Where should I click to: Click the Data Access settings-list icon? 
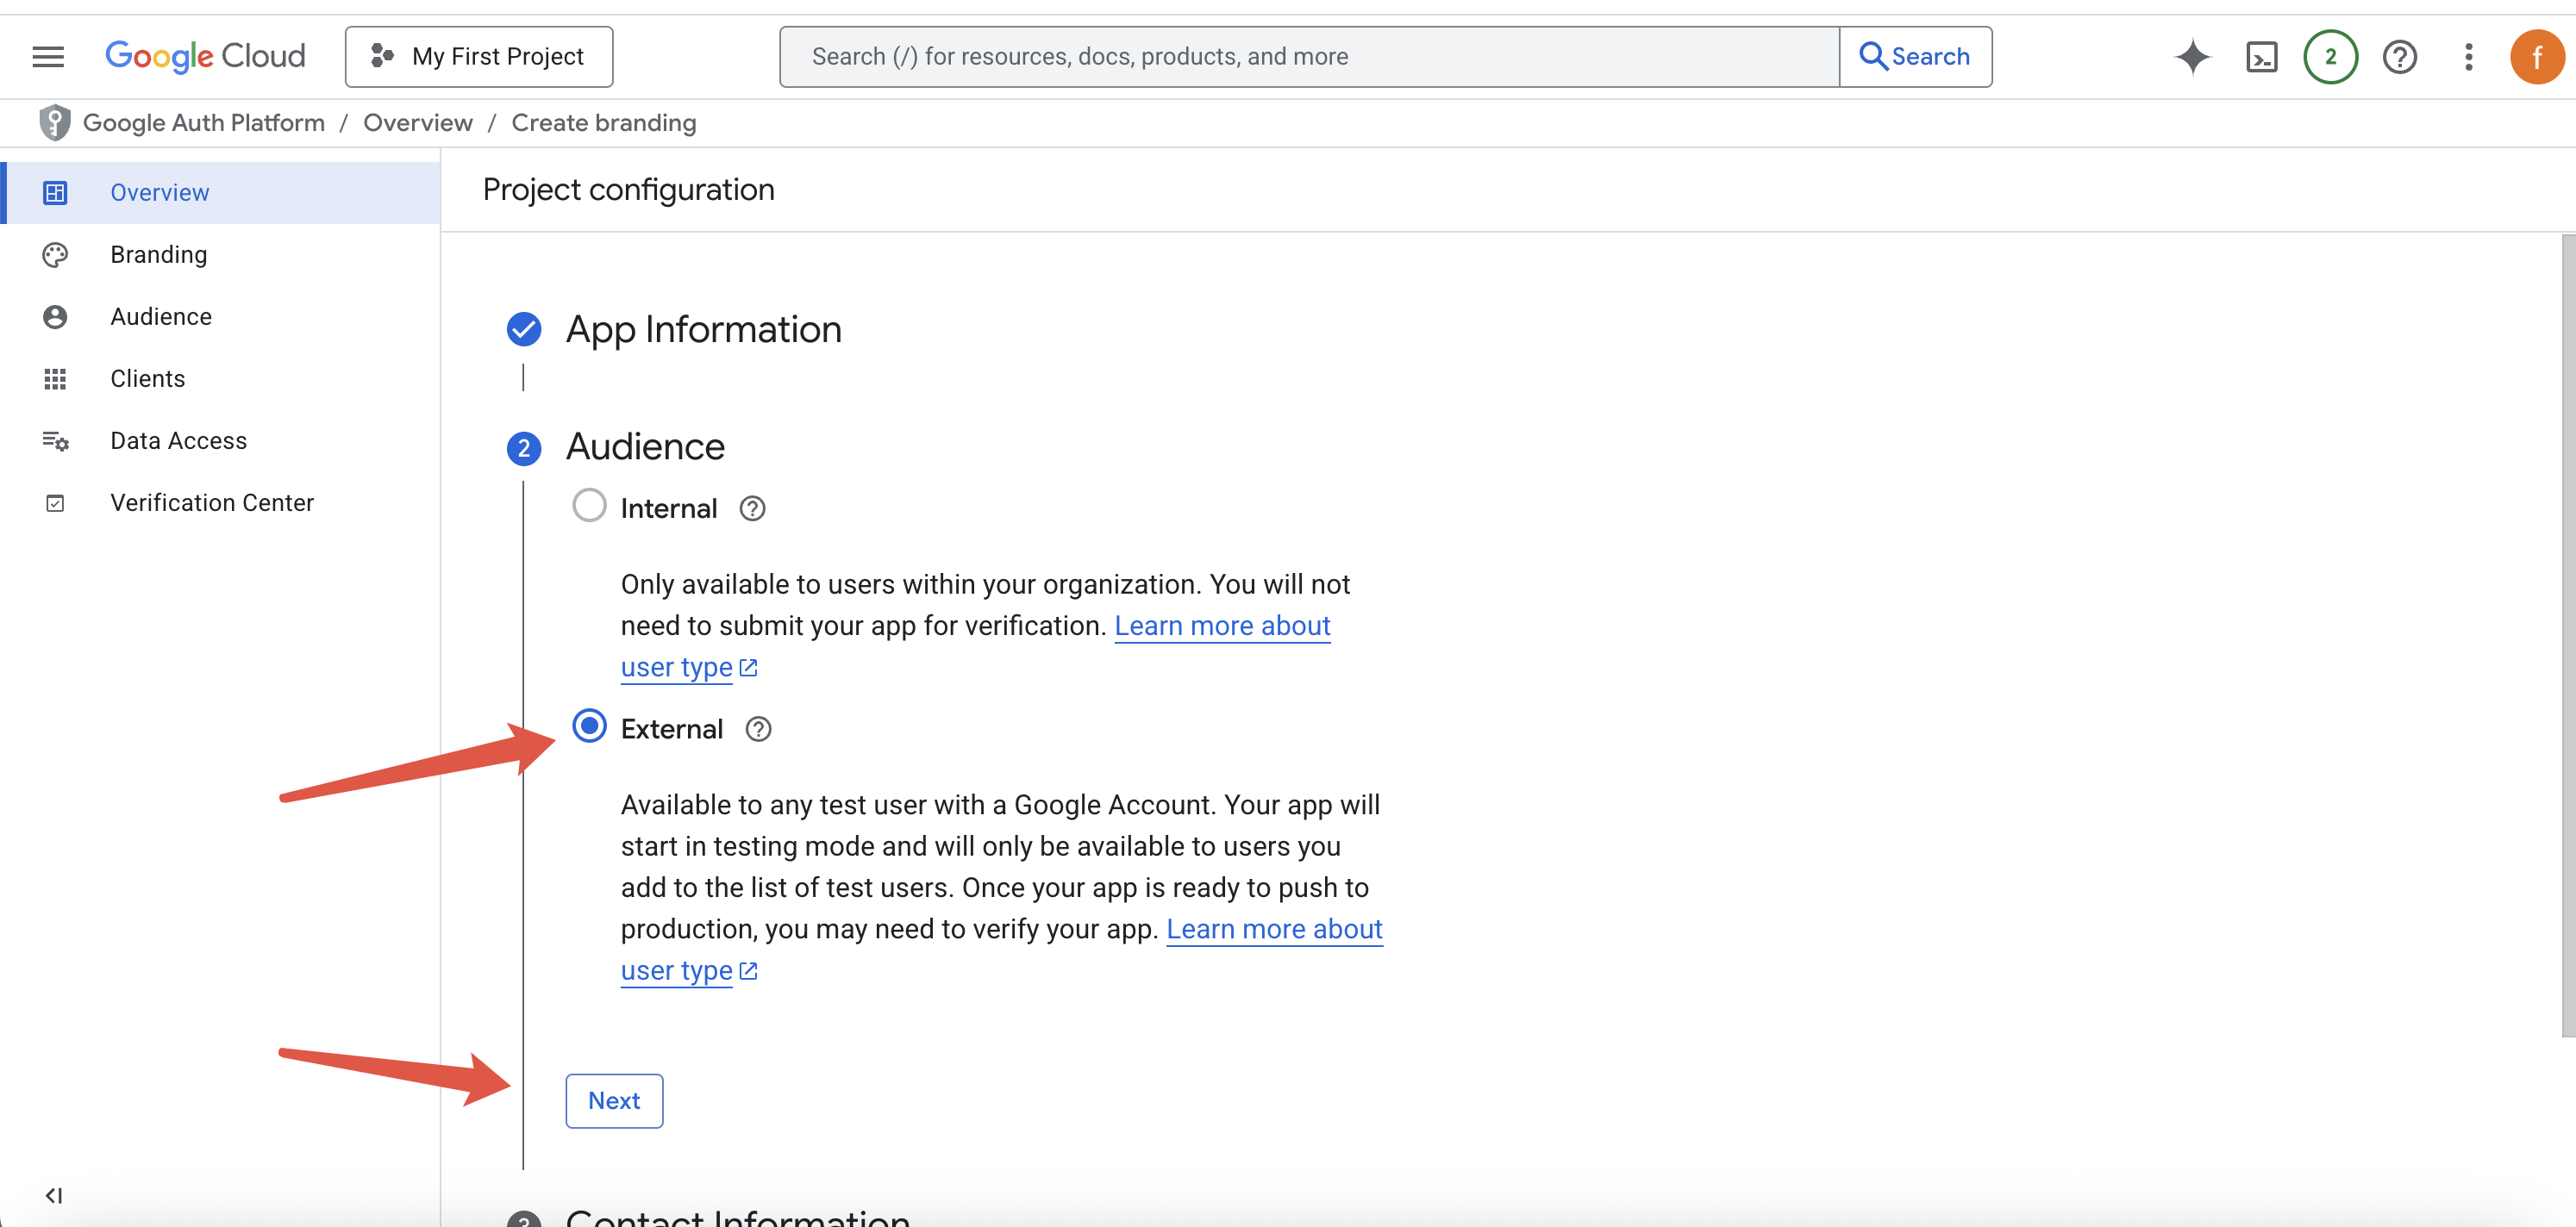(55, 440)
